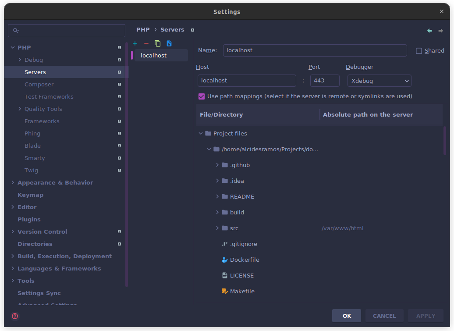This screenshot has height=331, width=454.
Task: Click the project badge on the Composer row
Action: click(x=119, y=85)
